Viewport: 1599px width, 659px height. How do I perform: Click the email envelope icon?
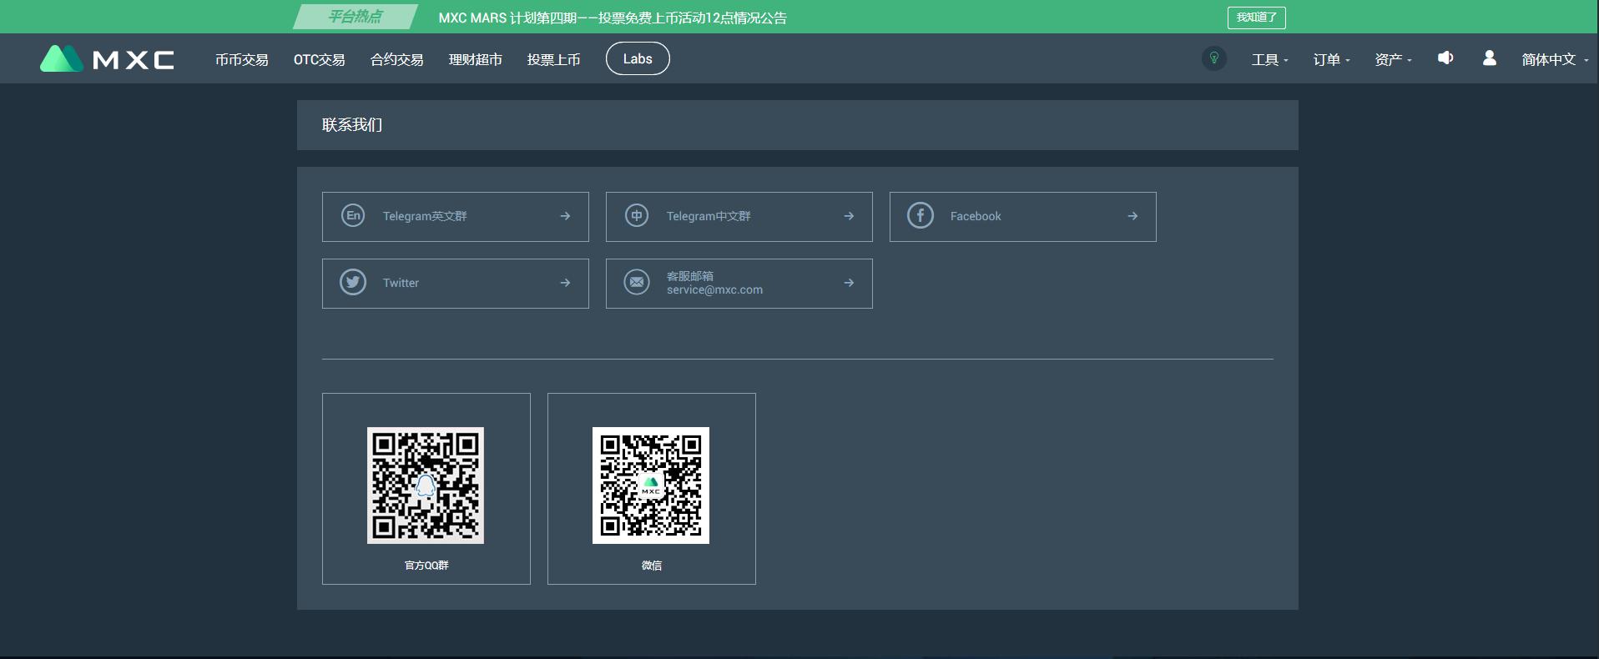pyautogui.click(x=637, y=282)
